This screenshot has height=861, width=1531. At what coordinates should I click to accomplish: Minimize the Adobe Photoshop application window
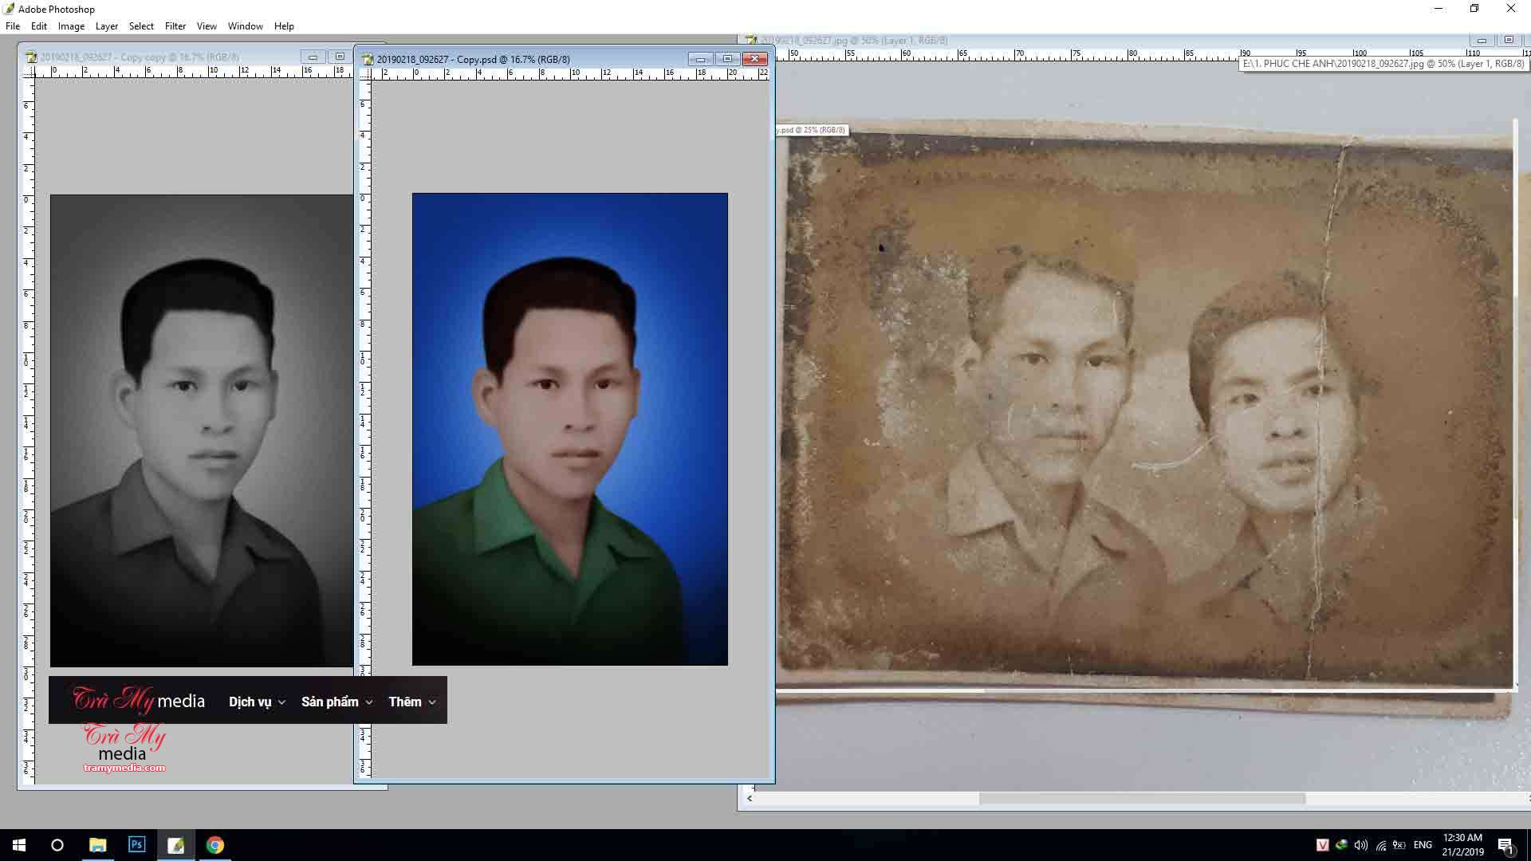pos(1439,9)
